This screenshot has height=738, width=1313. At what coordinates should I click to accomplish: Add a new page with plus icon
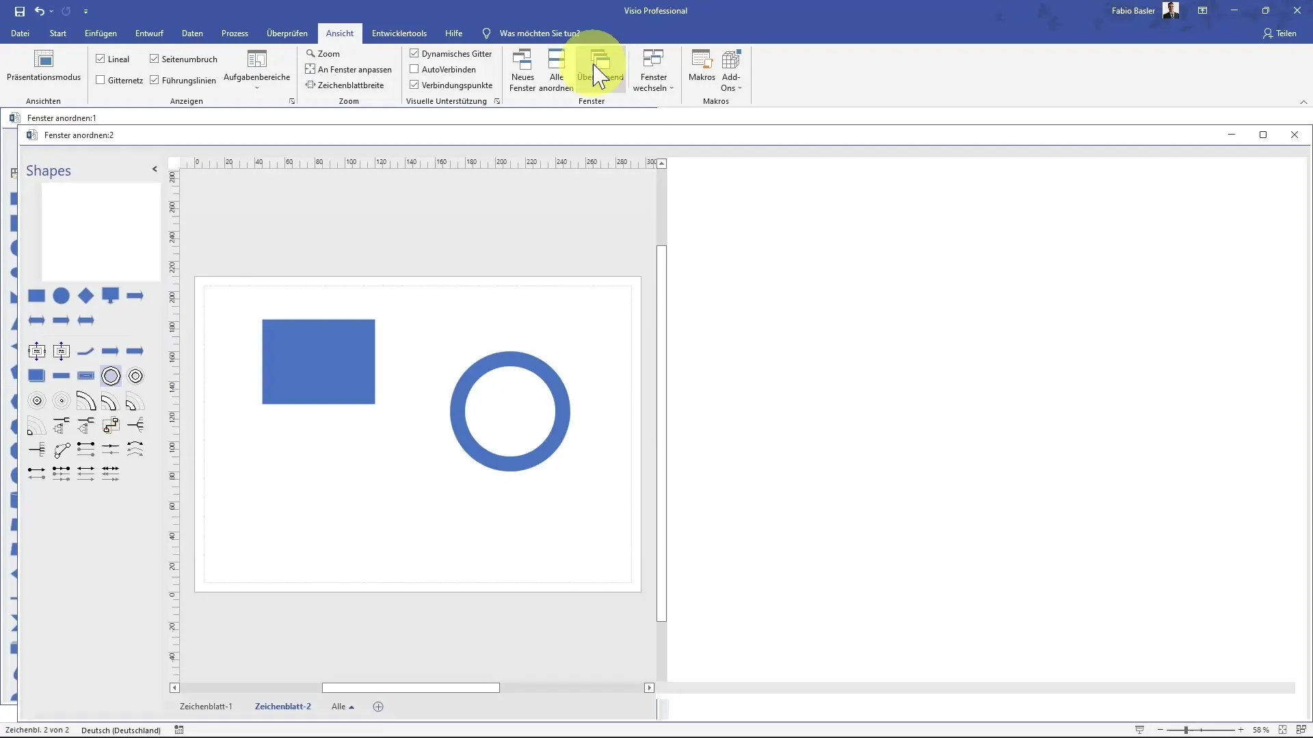[378, 707]
